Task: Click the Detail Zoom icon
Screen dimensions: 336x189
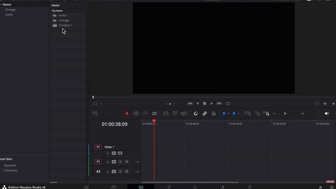Action: (x=258, y=114)
